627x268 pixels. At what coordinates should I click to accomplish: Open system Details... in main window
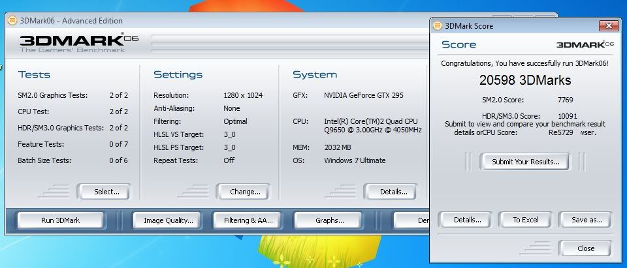coord(391,192)
